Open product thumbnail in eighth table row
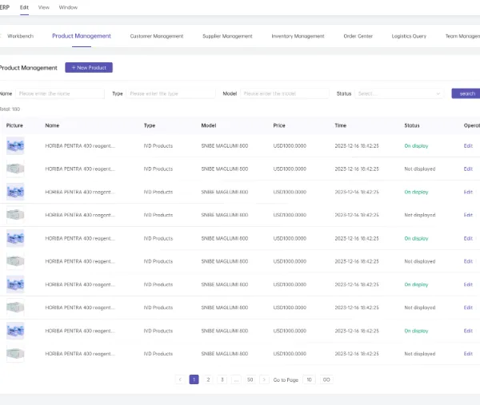This screenshot has width=480, height=405. tap(15, 308)
